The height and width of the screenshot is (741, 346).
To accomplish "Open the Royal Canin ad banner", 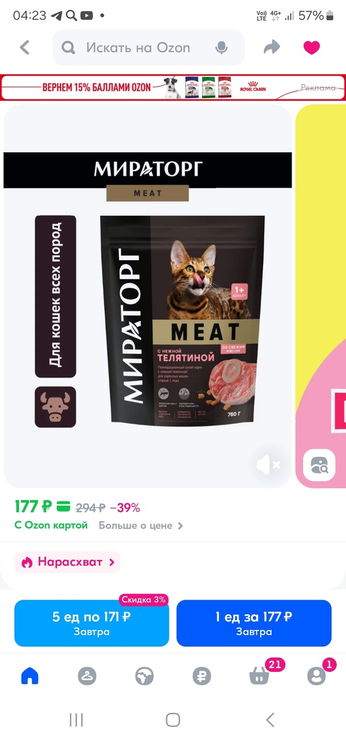I will coord(173,87).
